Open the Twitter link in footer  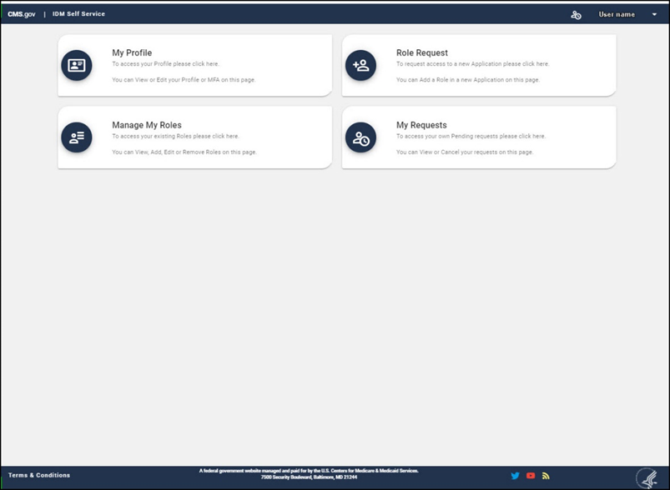pyautogui.click(x=515, y=476)
